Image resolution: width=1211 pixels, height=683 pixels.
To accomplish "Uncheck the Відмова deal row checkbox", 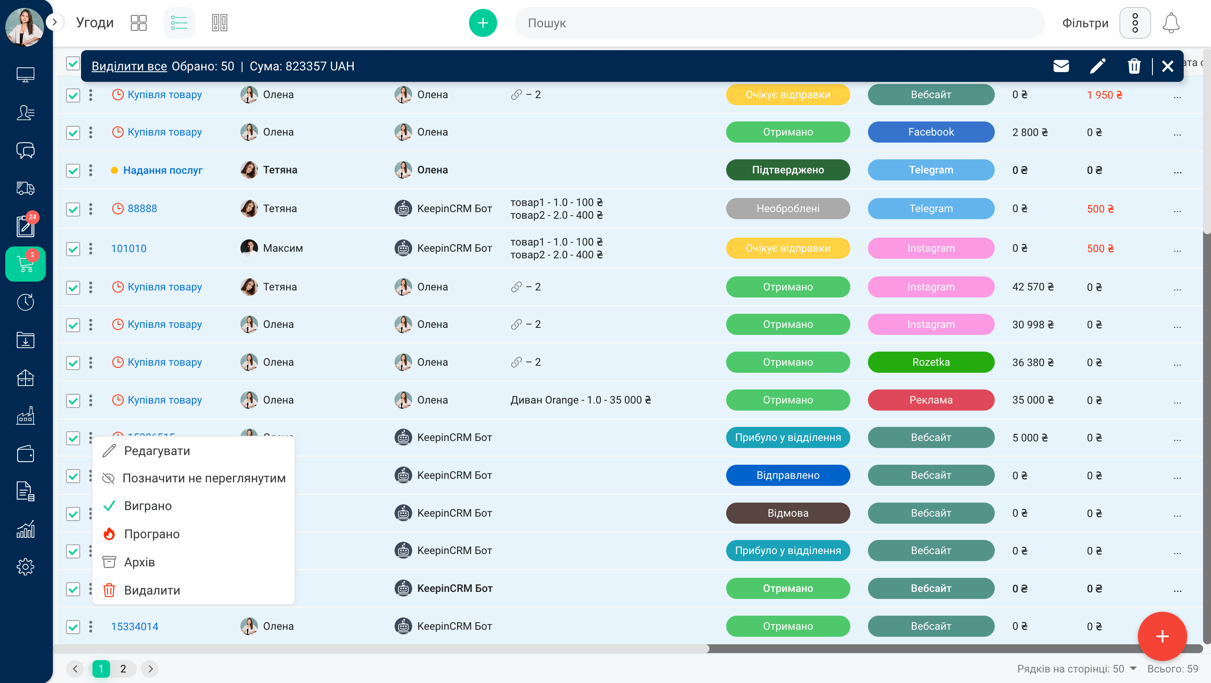I will pos(73,514).
